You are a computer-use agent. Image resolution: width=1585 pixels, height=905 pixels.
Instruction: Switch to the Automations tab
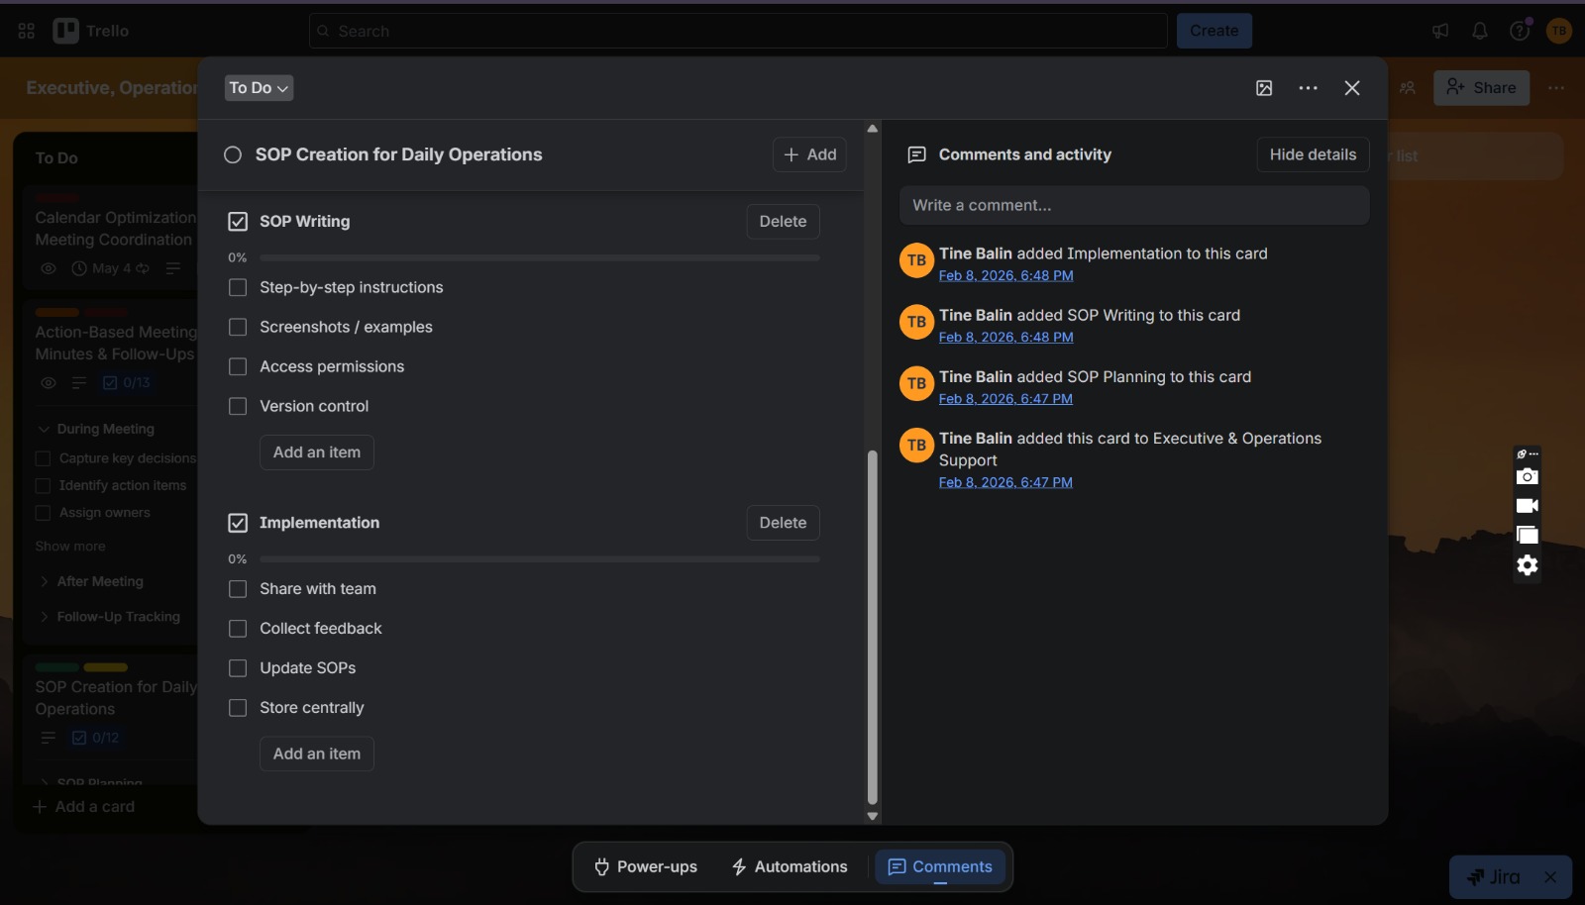click(x=790, y=866)
